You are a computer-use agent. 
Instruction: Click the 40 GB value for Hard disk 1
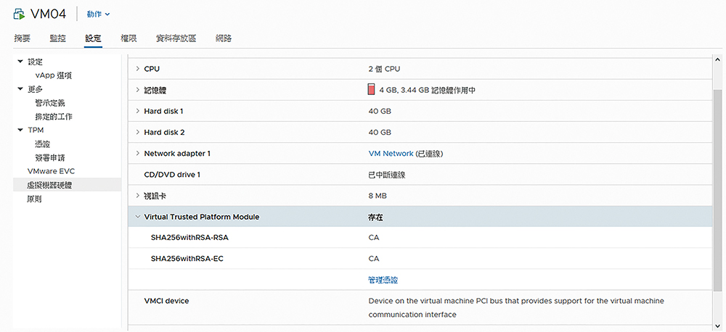point(380,112)
